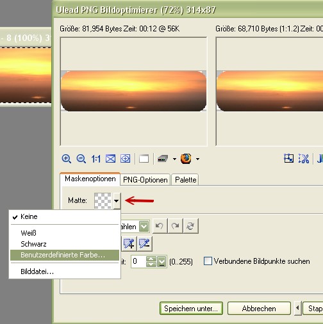Open the Matte dropdown arrow

coord(117,200)
